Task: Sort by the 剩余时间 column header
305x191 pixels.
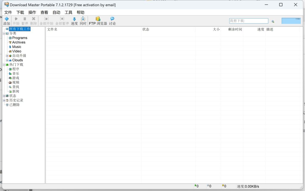Action: click(x=232, y=30)
